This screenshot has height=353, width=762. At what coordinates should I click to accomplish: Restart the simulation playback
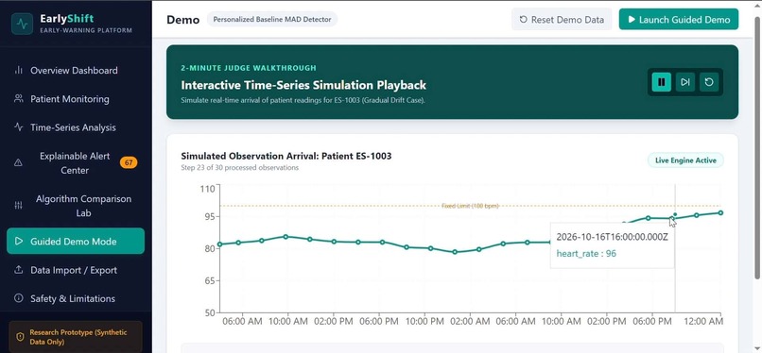point(709,82)
